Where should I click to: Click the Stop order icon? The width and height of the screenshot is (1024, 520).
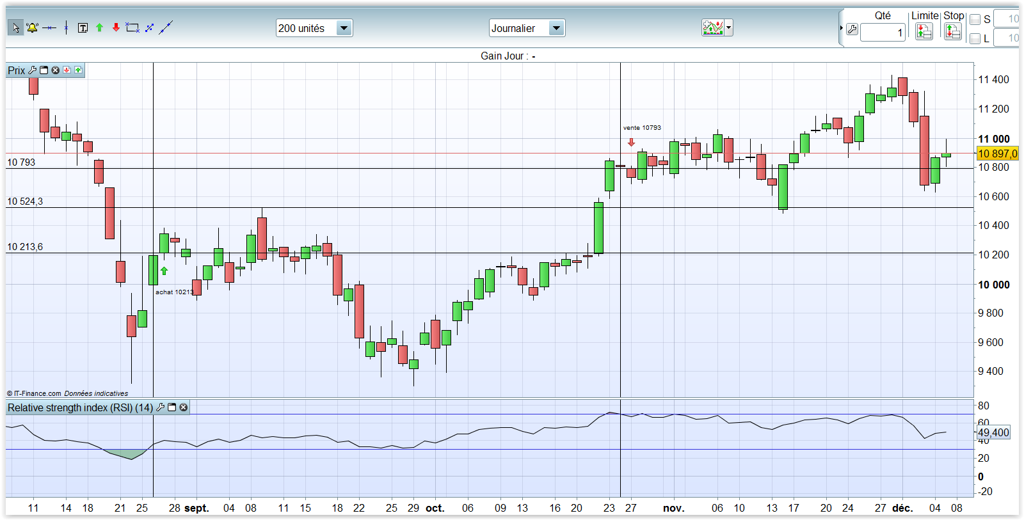(x=953, y=31)
